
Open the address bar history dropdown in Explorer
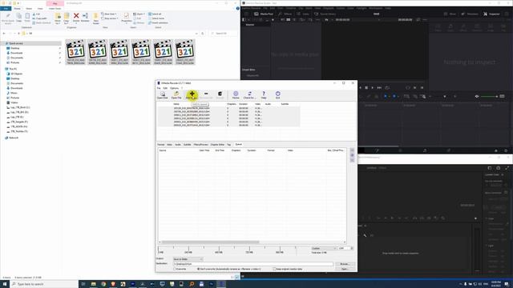(x=196, y=34)
